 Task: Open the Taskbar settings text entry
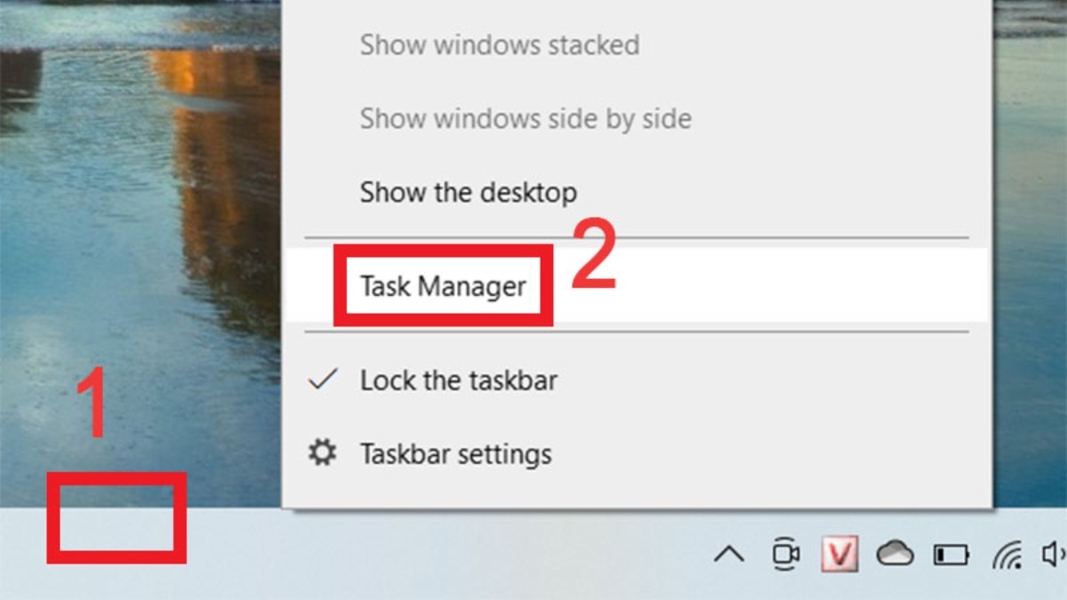click(x=455, y=454)
